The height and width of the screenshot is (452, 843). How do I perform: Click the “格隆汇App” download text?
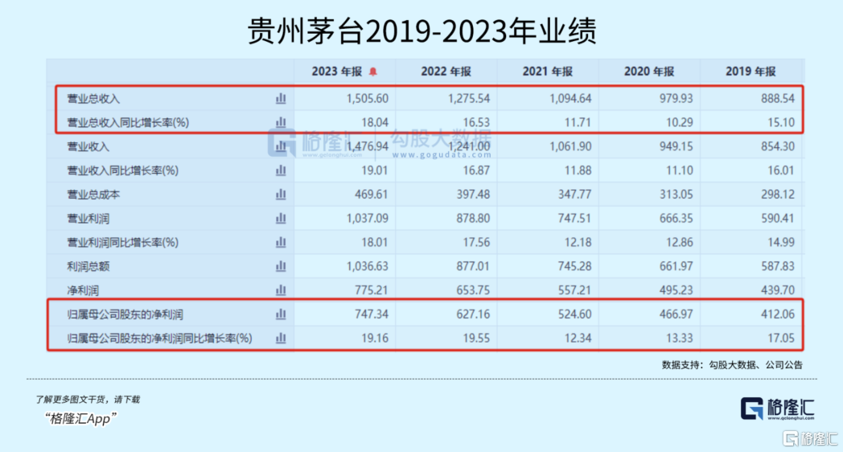tap(80, 418)
